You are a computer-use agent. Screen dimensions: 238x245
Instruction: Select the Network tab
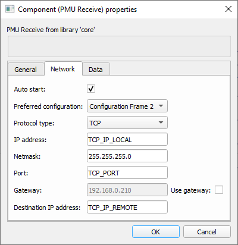63,69
